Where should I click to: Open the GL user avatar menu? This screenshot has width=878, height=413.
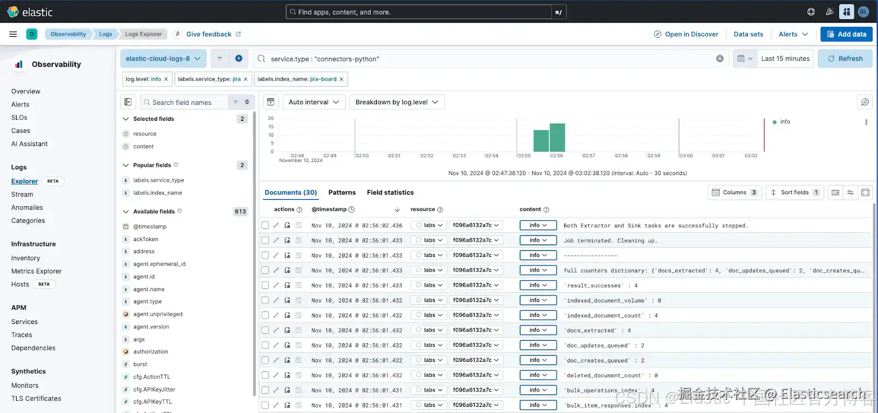pyautogui.click(x=863, y=12)
